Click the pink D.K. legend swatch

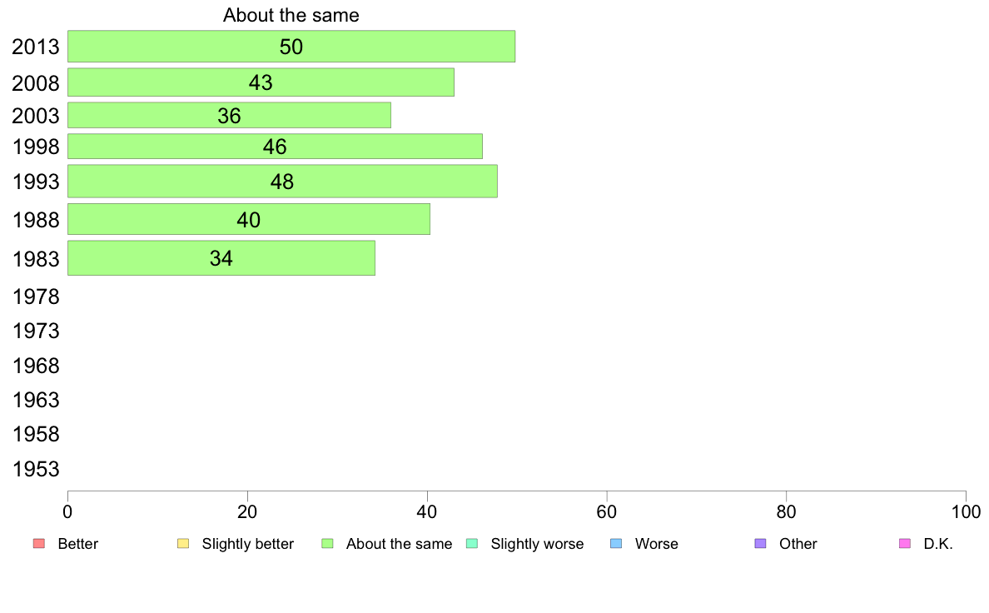[x=905, y=544]
